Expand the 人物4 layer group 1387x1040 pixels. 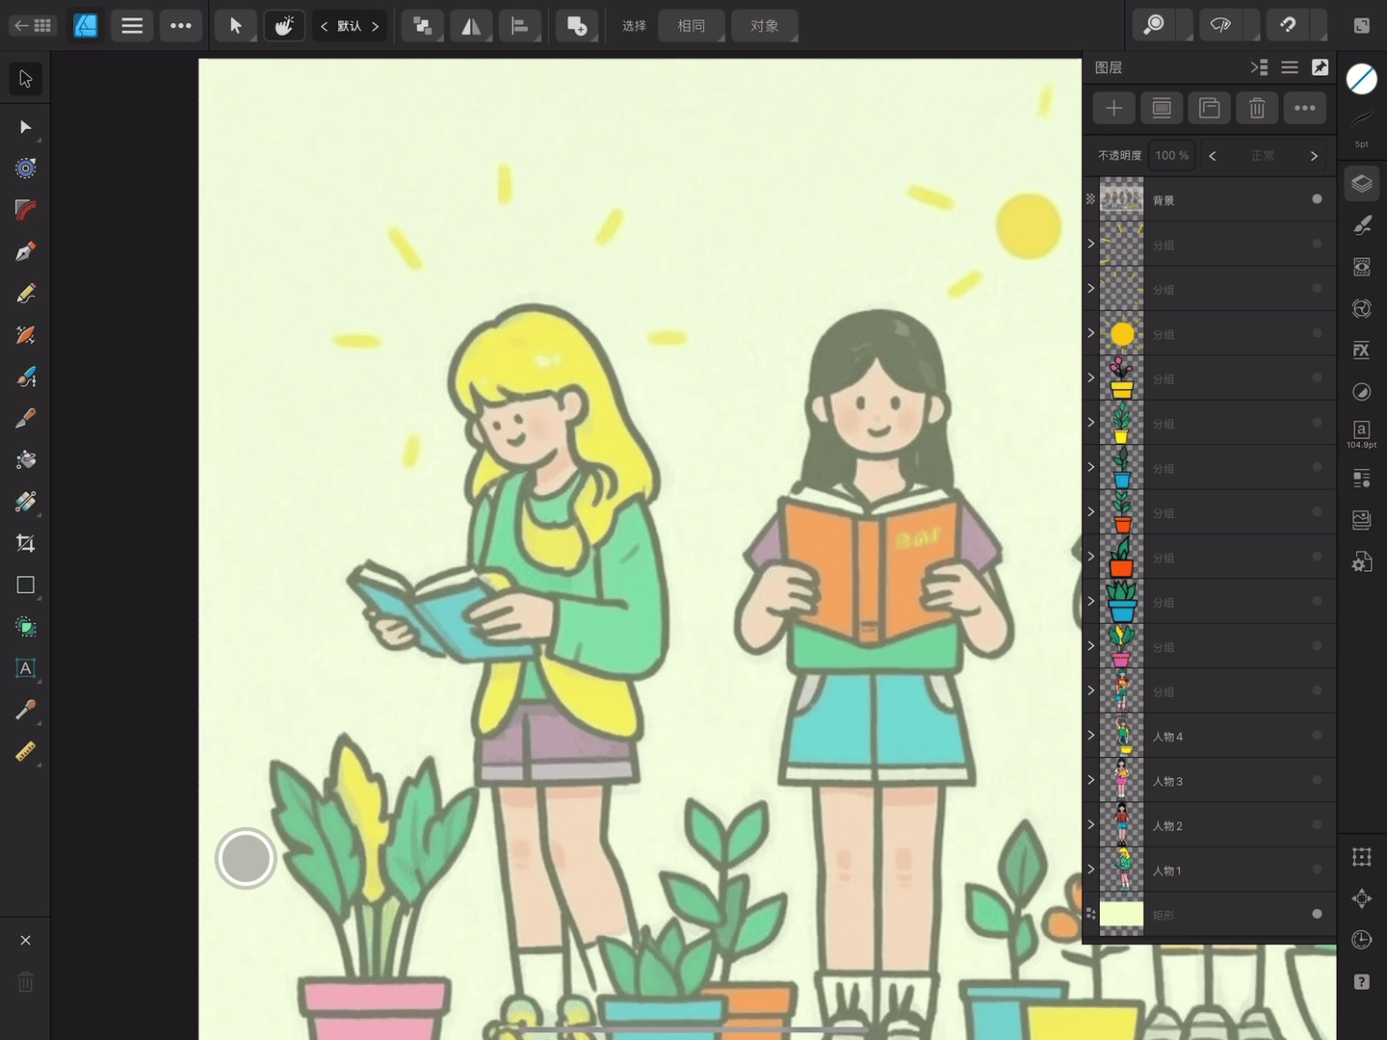[x=1089, y=735]
